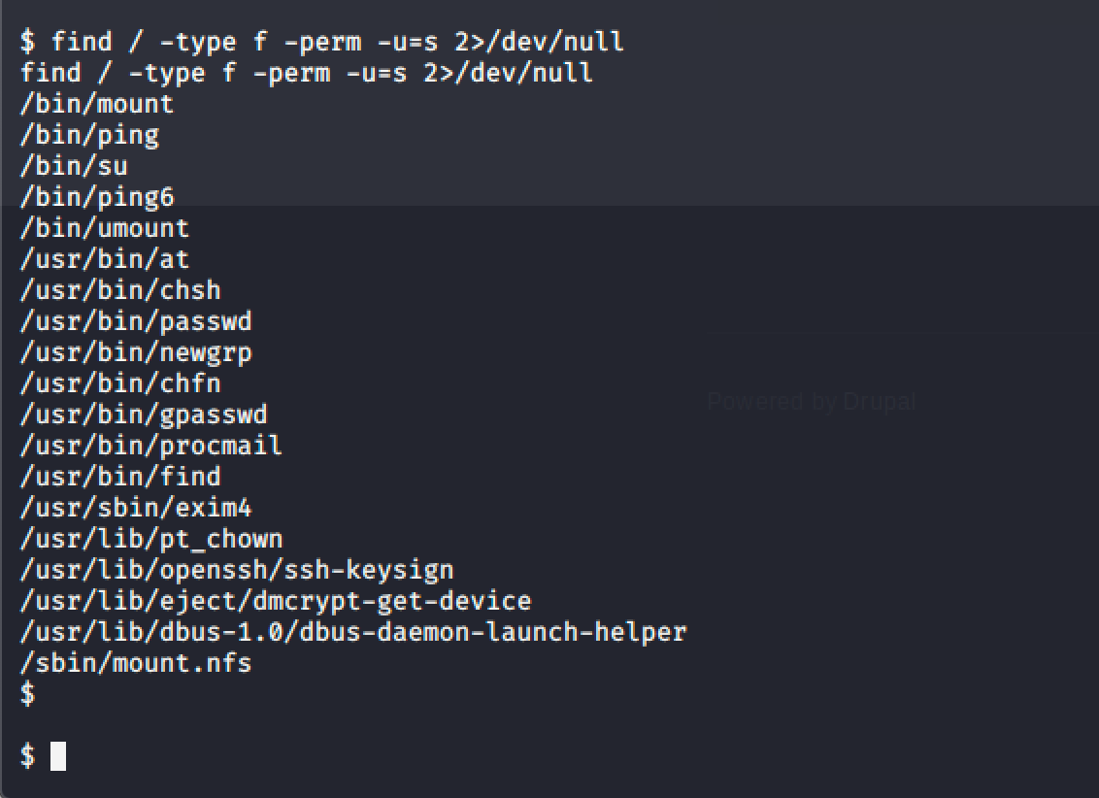
Task: Click the dbus-daemon-launch-helper path
Action: tap(353, 632)
